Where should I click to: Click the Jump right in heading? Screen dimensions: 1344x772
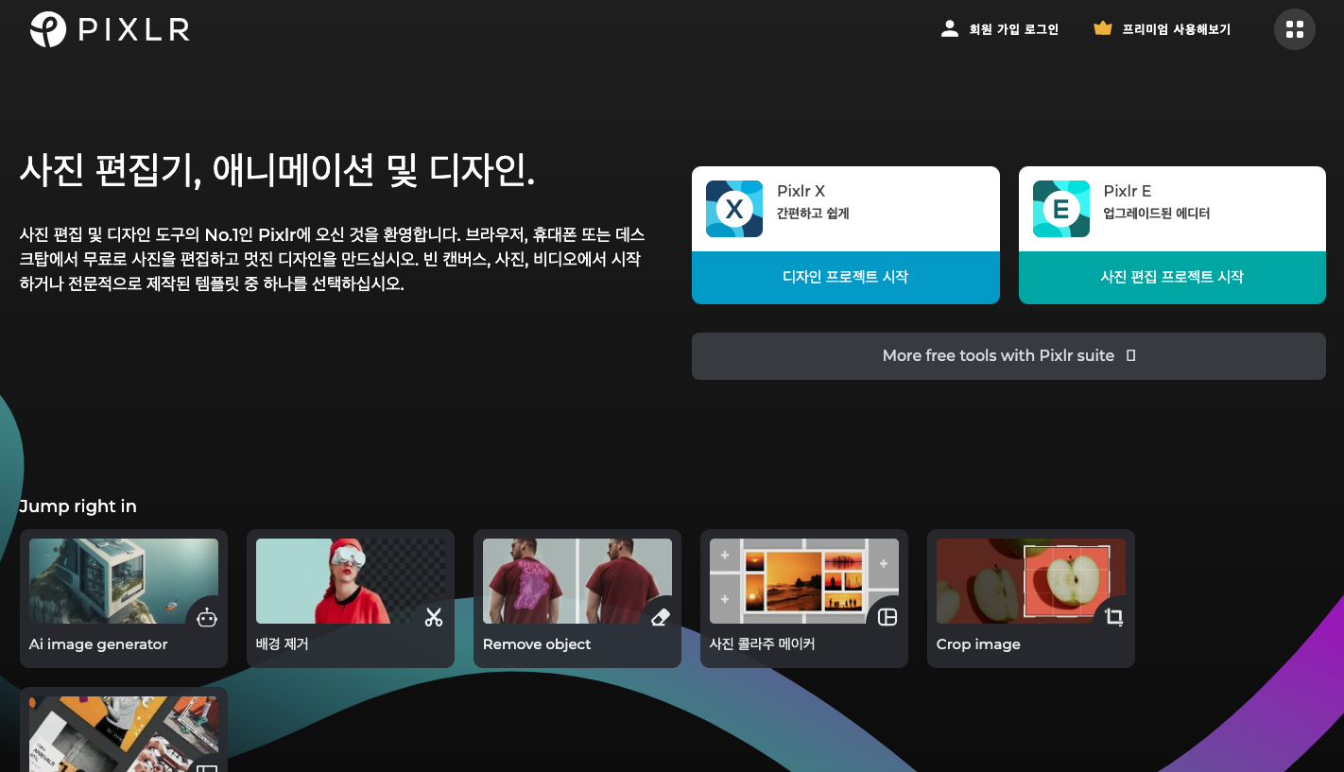click(x=78, y=506)
